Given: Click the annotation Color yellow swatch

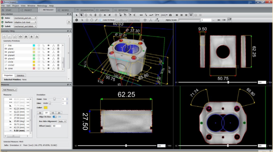Looking at the screenshot, I should tap(46, 107).
